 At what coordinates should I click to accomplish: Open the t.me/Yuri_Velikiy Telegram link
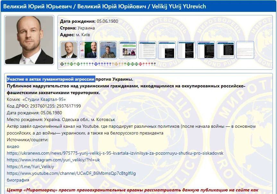click(30, 166)
